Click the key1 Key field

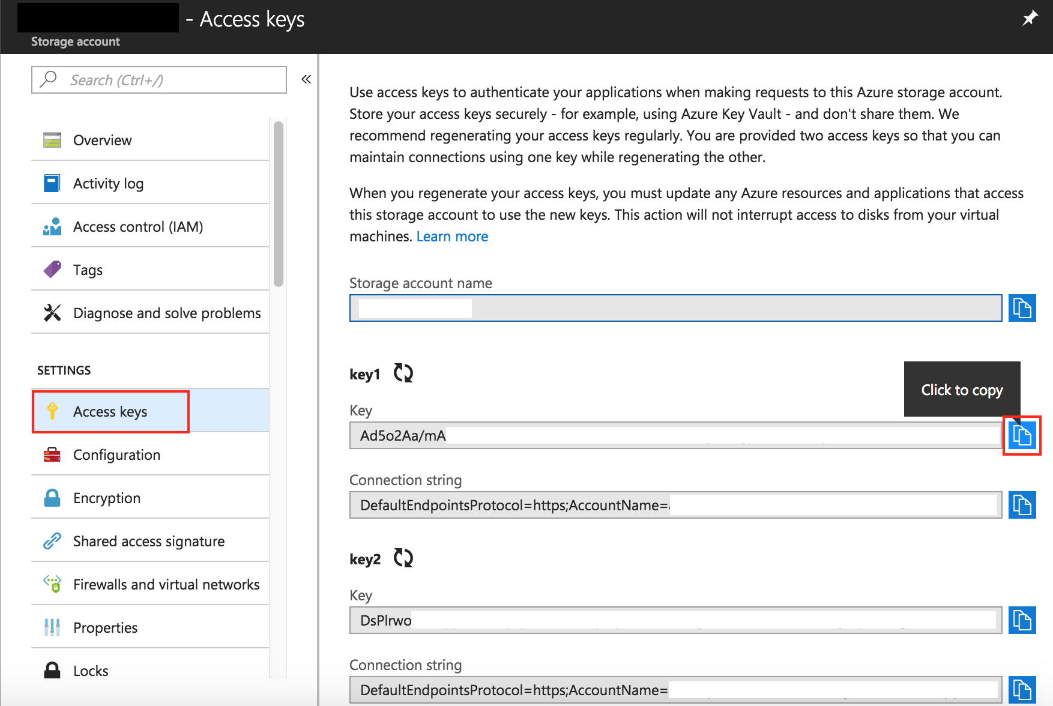675,435
